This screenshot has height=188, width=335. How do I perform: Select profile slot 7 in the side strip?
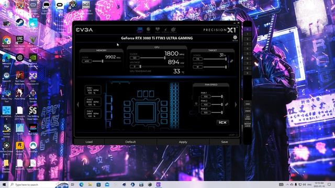(248, 63)
